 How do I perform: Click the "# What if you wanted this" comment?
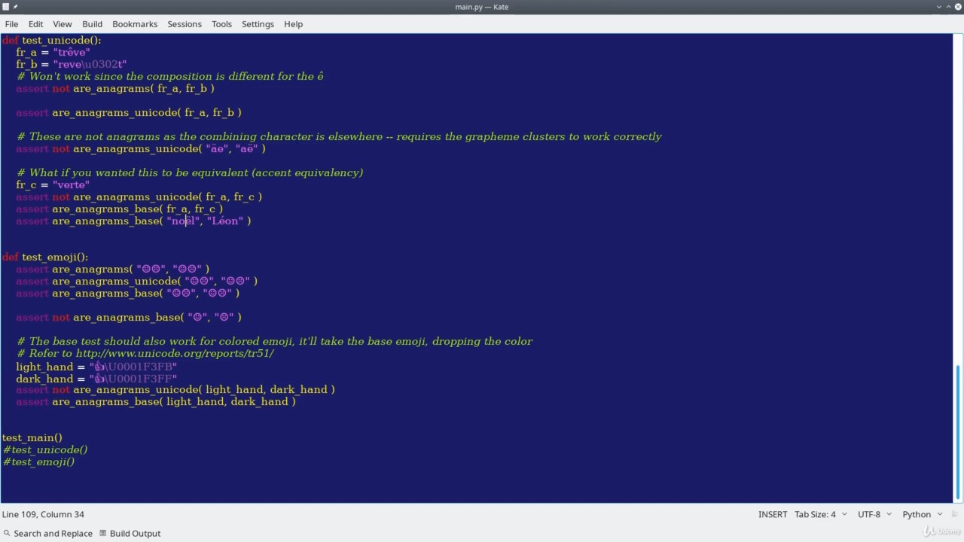click(190, 172)
